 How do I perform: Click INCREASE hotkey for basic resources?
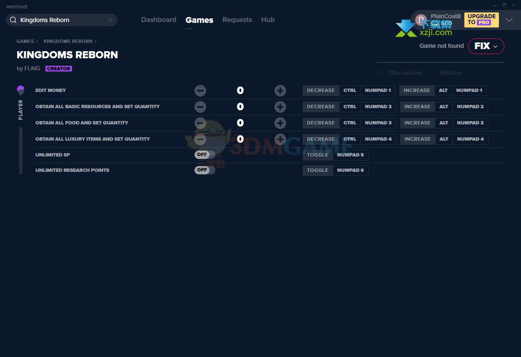pos(418,107)
